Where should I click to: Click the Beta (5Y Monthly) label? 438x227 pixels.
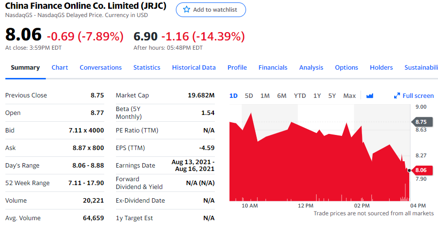point(129,113)
